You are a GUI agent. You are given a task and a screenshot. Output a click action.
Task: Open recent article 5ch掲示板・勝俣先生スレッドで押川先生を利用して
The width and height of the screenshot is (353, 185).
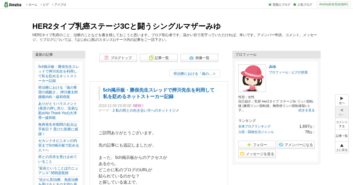pos(59,74)
